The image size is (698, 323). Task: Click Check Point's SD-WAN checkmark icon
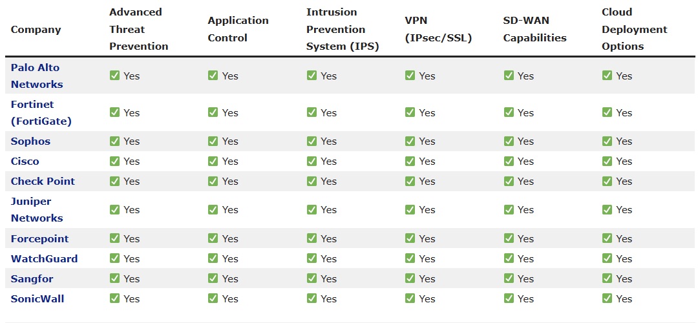click(x=509, y=182)
